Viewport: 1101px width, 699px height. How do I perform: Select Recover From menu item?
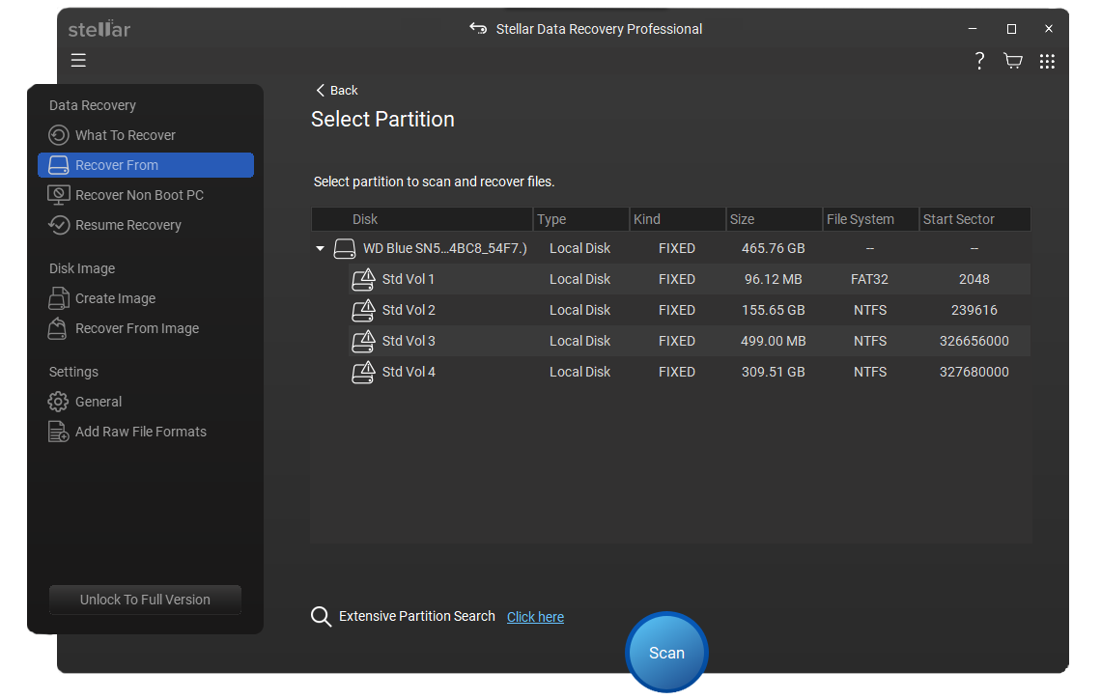pyautogui.click(x=145, y=165)
